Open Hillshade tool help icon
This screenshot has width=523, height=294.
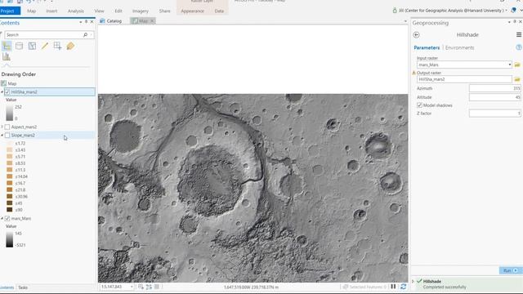(x=519, y=47)
